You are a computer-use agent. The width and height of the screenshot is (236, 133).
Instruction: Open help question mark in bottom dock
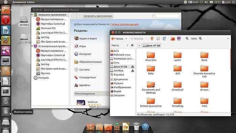tap(145, 127)
